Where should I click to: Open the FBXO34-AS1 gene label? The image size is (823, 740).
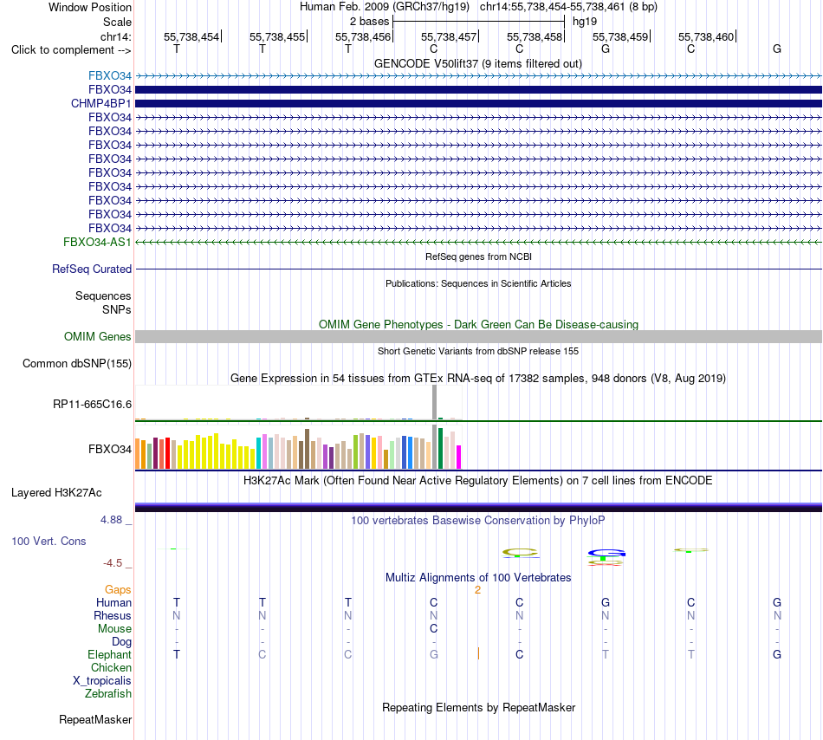[97, 242]
